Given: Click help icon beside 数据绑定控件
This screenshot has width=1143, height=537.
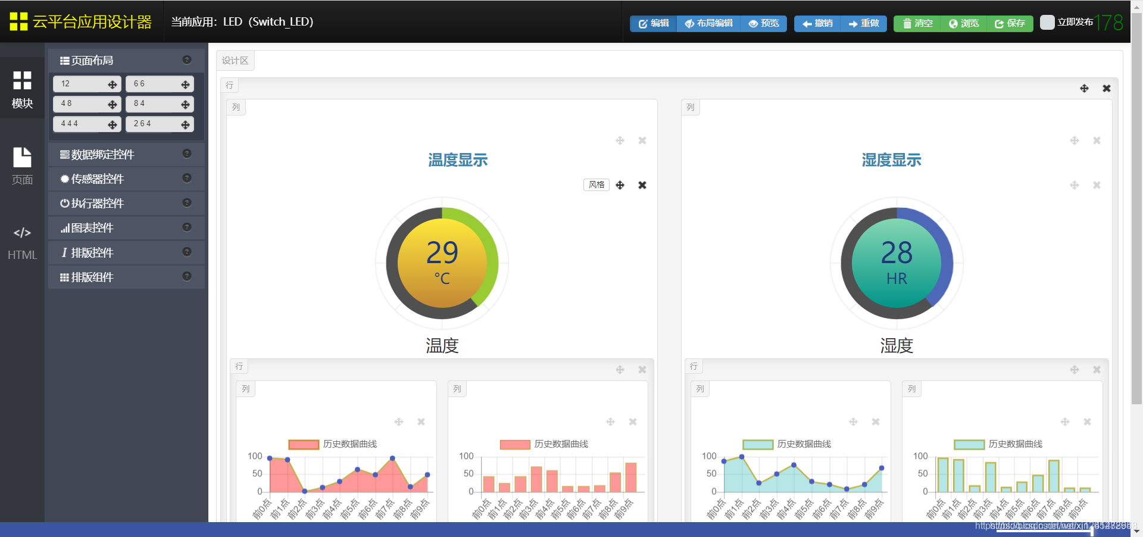Looking at the screenshot, I should [187, 154].
